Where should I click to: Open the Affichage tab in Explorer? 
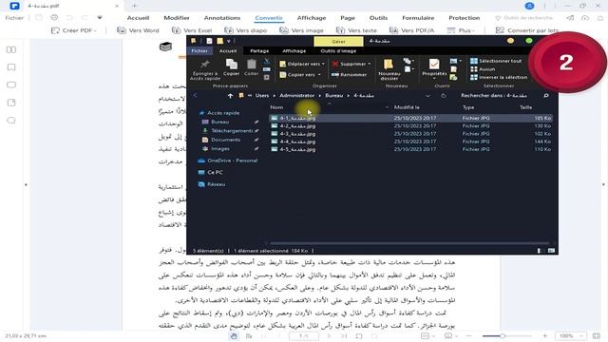click(294, 50)
